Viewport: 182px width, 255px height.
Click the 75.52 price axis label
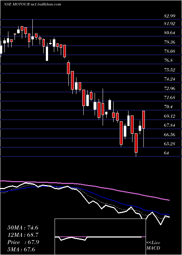[170, 70]
